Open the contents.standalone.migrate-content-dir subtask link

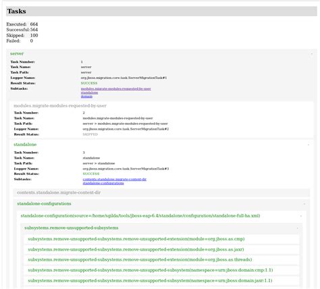[x=115, y=179]
